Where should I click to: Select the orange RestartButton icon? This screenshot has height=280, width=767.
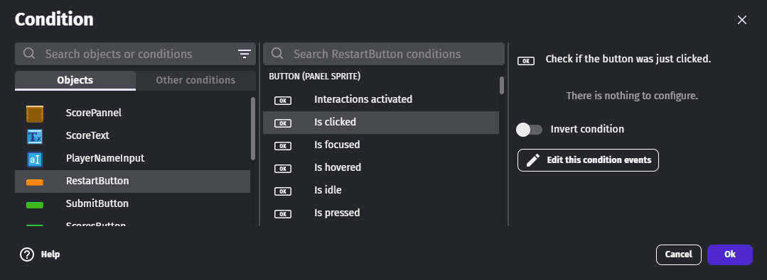click(35, 182)
